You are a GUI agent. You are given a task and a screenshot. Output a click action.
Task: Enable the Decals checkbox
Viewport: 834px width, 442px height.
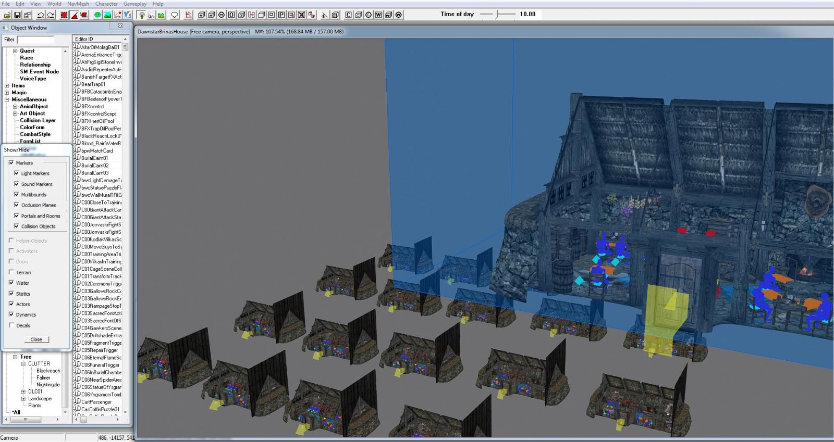[x=11, y=325]
